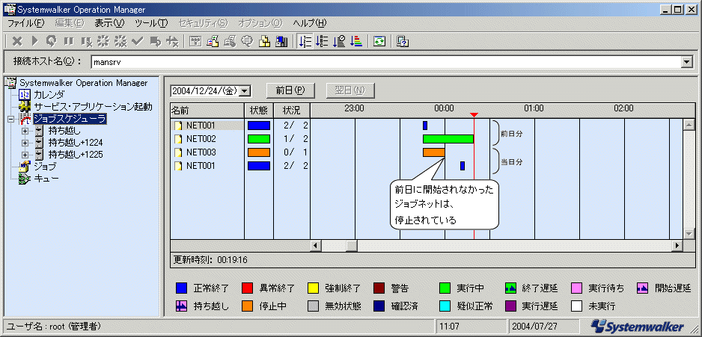Open the オプション(O) menu
Screen dimensions: 702x337
pyautogui.click(x=260, y=23)
